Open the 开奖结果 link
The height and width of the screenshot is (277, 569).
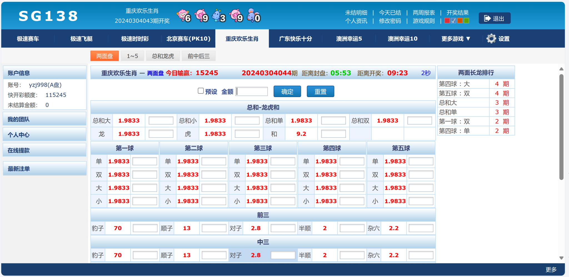click(x=457, y=13)
